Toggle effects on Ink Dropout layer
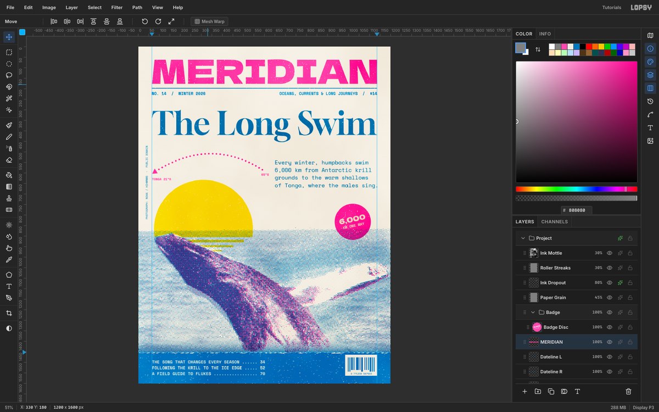 619,283
